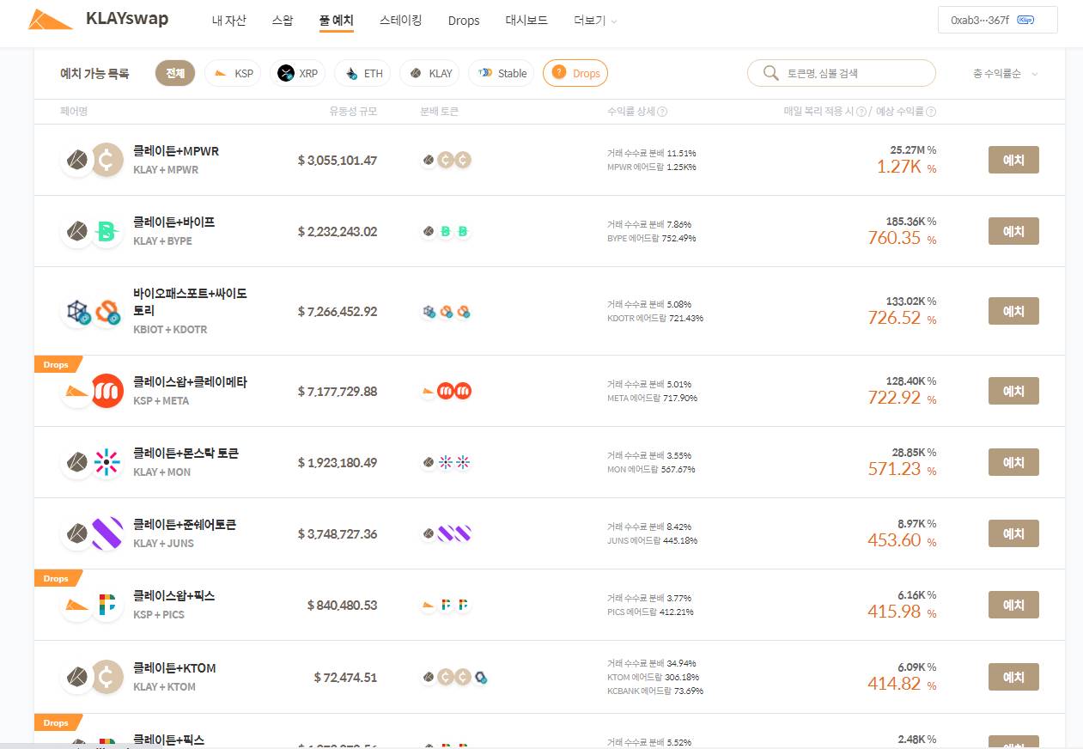Click 예치 button for KBIOT + KDOTR
Screen dimensions: 1083x749
pos(1013,311)
